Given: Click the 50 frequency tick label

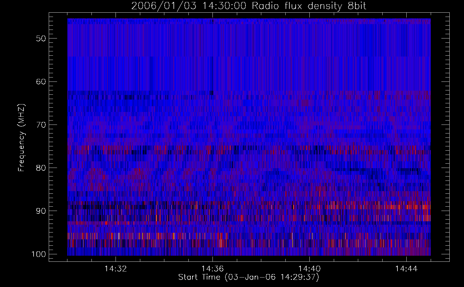Looking at the screenshot, I should [41, 38].
